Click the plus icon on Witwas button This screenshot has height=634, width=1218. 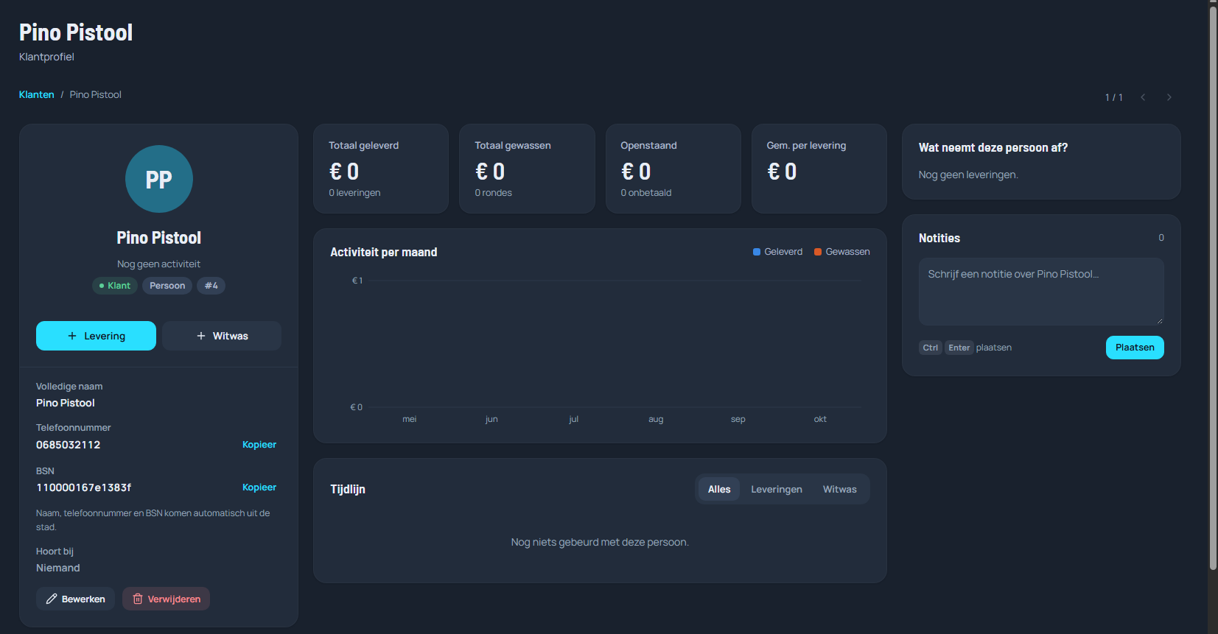click(201, 336)
